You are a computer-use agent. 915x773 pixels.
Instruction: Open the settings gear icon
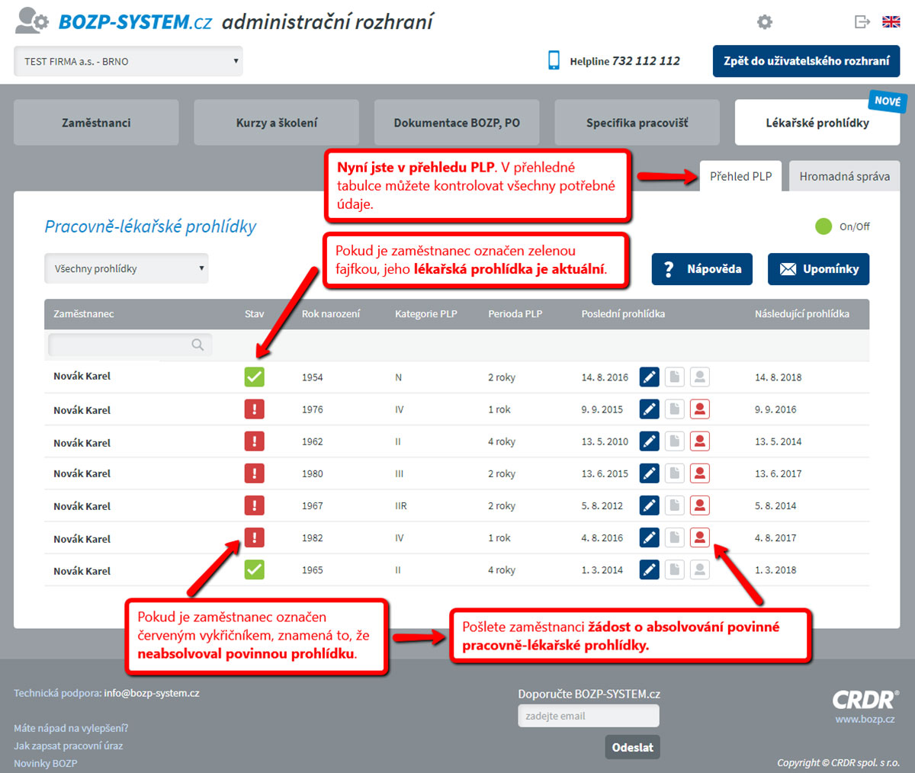tap(765, 22)
